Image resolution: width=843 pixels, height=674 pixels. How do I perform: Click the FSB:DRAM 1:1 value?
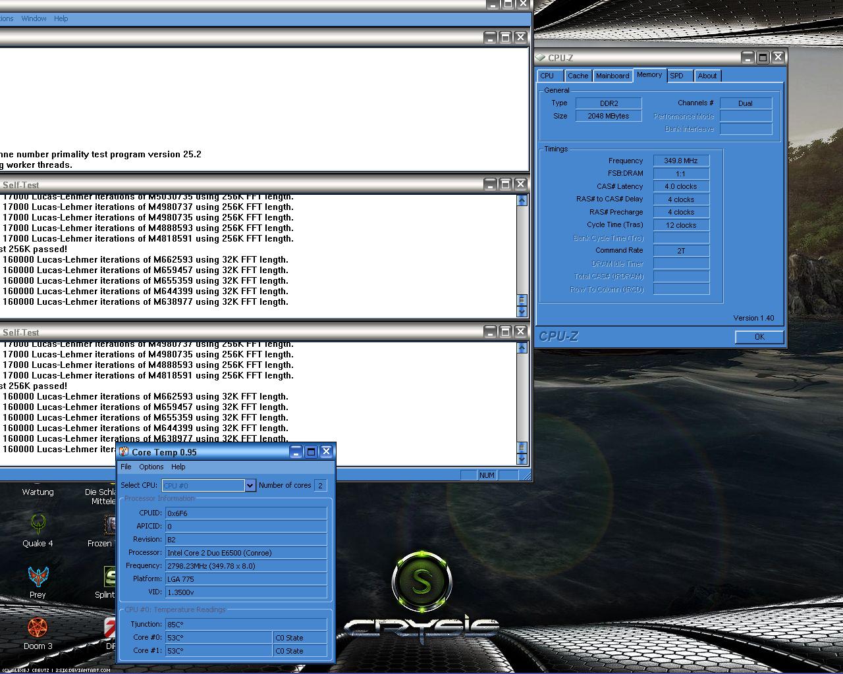pyautogui.click(x=681, y=174)
